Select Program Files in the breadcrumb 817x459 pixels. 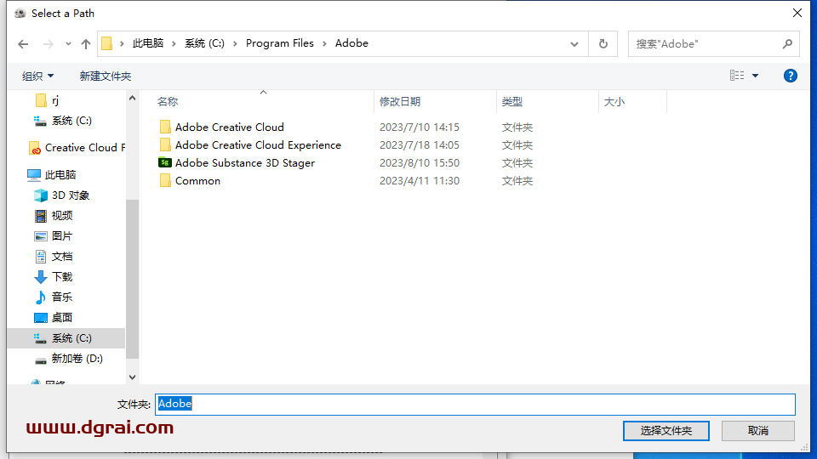[x=280, y=43]
